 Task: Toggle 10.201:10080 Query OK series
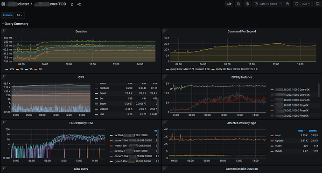point(292,90)
